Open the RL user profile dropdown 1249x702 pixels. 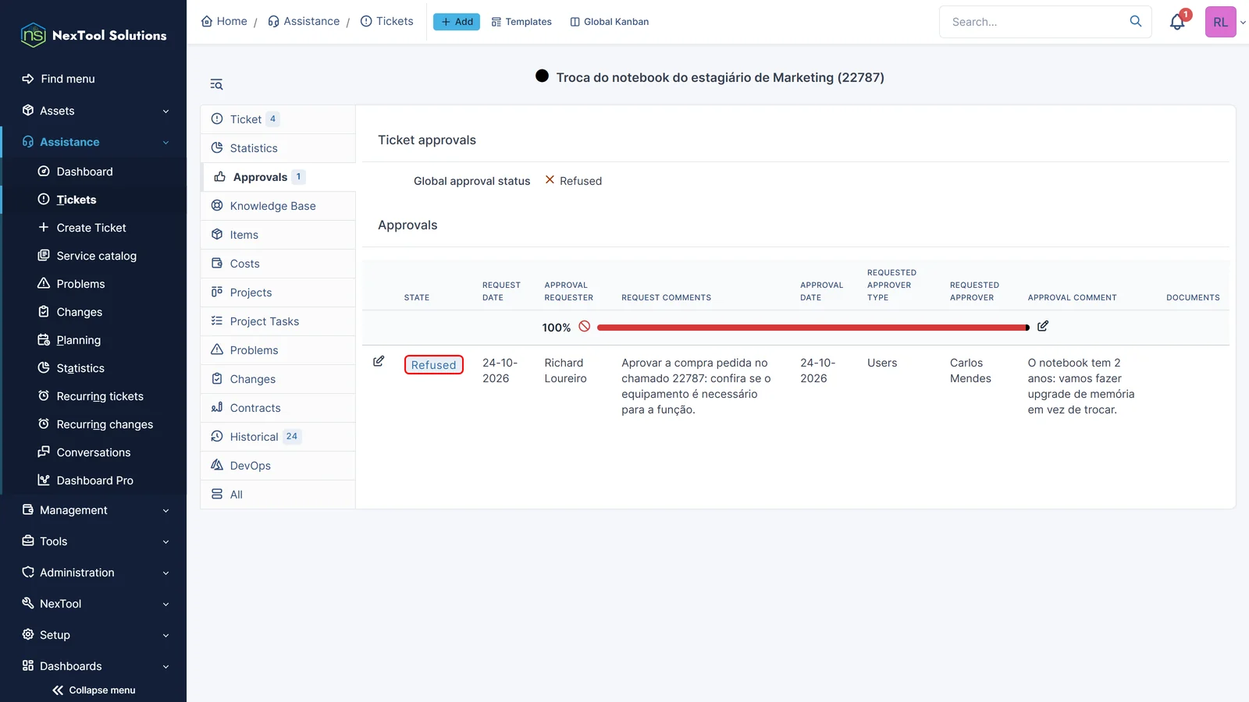tap(1226, 22)
